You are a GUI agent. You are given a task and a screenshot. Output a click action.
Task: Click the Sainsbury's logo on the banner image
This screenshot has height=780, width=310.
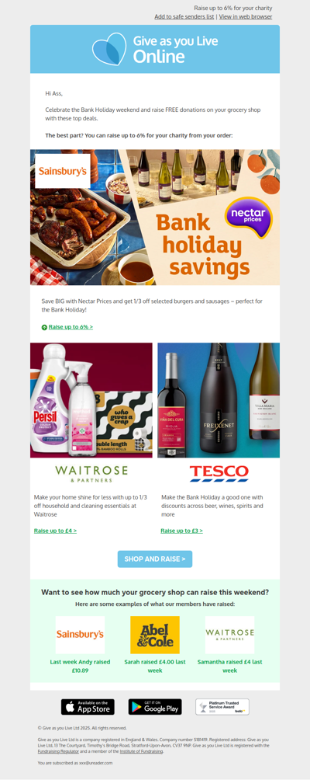(x=63, y=171)
